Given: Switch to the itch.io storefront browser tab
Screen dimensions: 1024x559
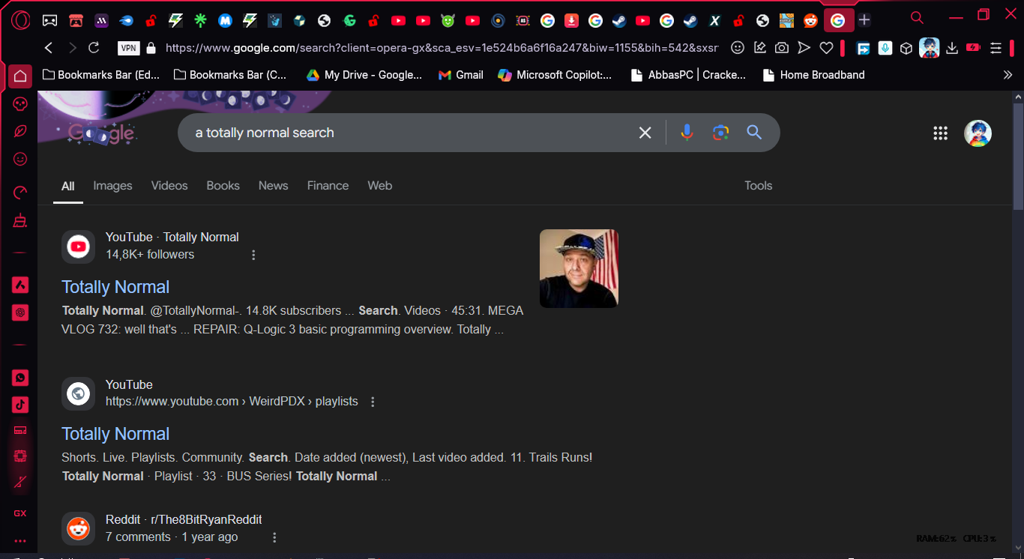Looking at the screenshot, I should click(x=75, y=20).
